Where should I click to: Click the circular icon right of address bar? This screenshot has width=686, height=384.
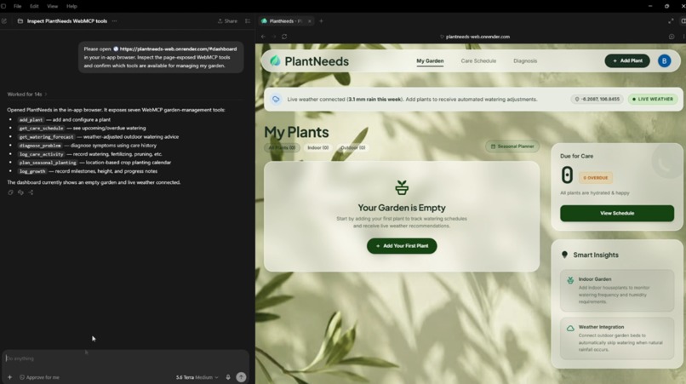coord(672,37)
